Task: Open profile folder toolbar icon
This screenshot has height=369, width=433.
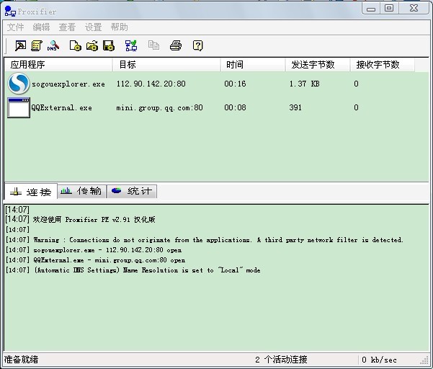Action: 92,45
